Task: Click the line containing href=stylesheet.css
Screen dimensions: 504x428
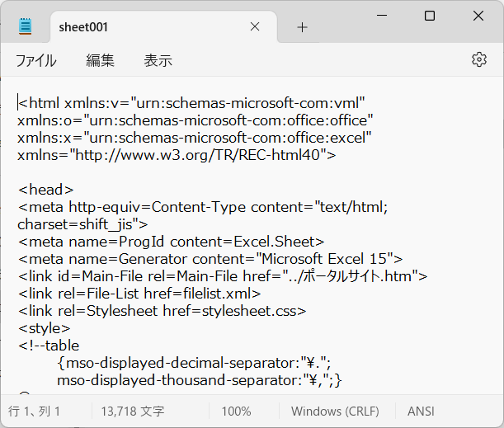Action: pos(162,310)
